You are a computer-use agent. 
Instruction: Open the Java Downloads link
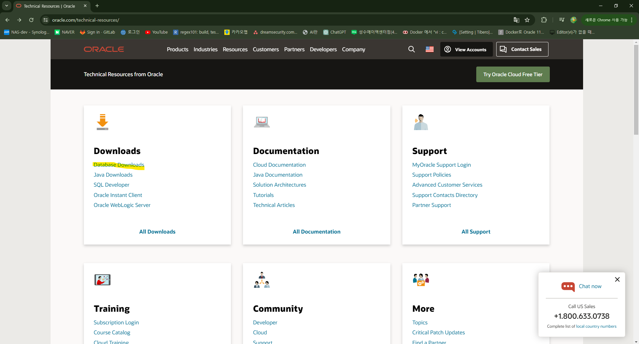pyautogui.click(x=113, y=175)
